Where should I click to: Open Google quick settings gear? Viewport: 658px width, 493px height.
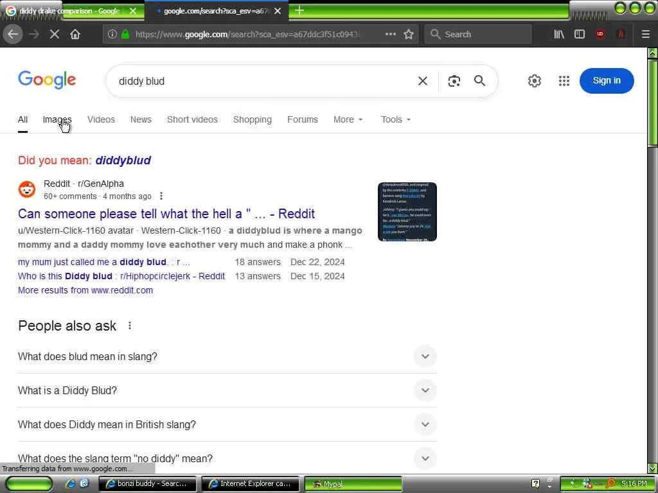tap(534, 81)
